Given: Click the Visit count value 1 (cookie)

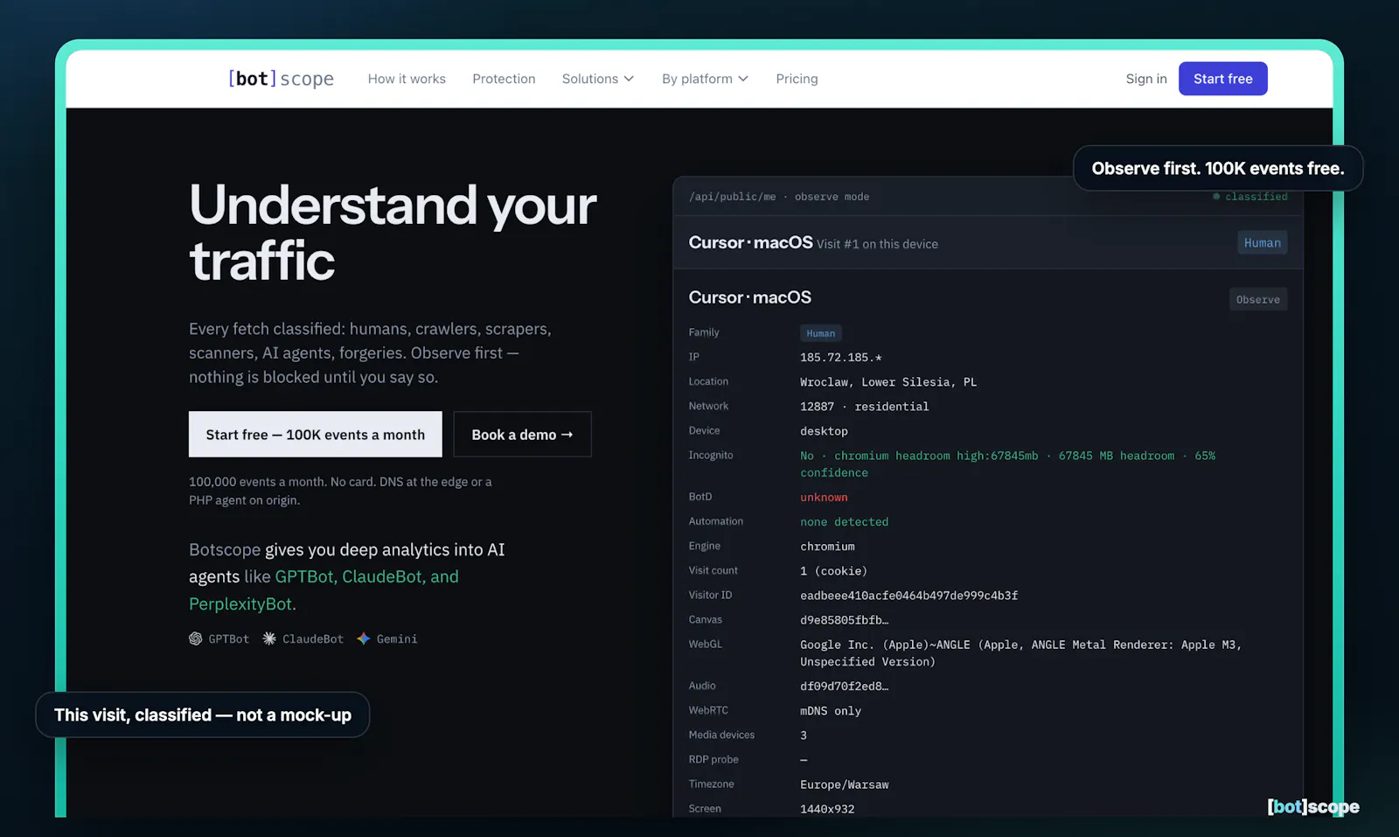Looking at the screenshot, I should [833, 571].
